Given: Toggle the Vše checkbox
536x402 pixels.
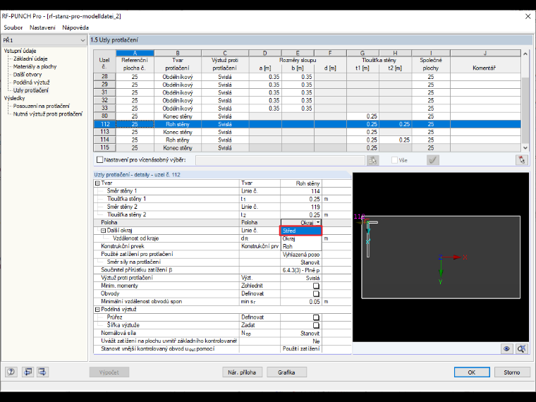Looking at the screenshot, I should pyautogui.click(x=394, y=160).
